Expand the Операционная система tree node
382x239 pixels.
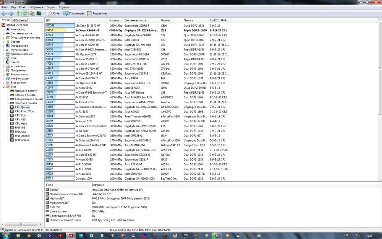(4, 38)
